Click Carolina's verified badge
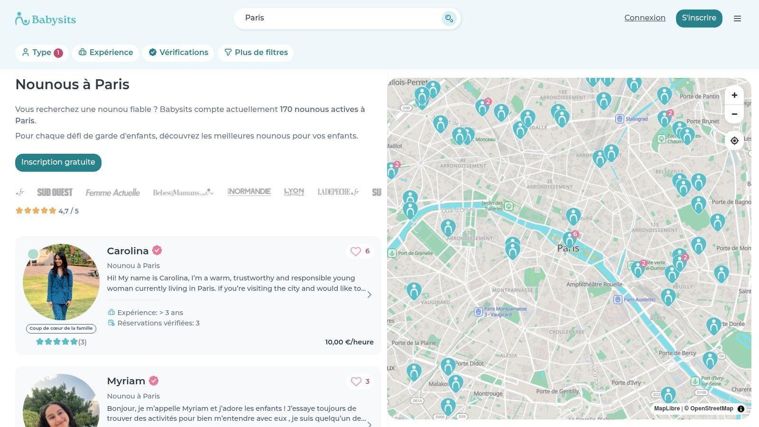 (x=157, y=251)
